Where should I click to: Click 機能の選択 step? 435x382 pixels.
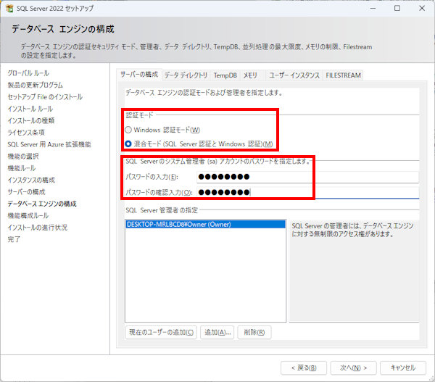pyautogui.click(x=23, y=157)
